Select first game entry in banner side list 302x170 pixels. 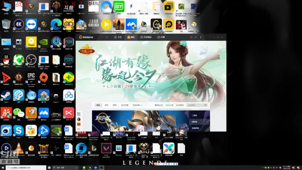pyautogui.click(x=194, y=116)
